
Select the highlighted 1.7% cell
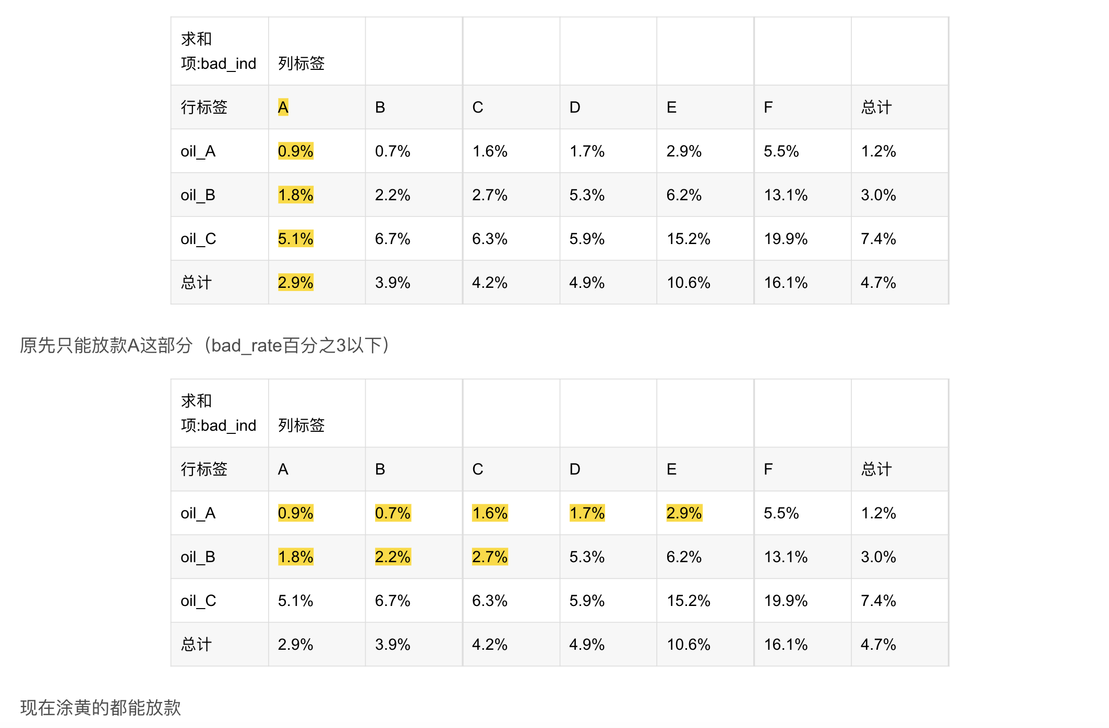coord(587,513)
